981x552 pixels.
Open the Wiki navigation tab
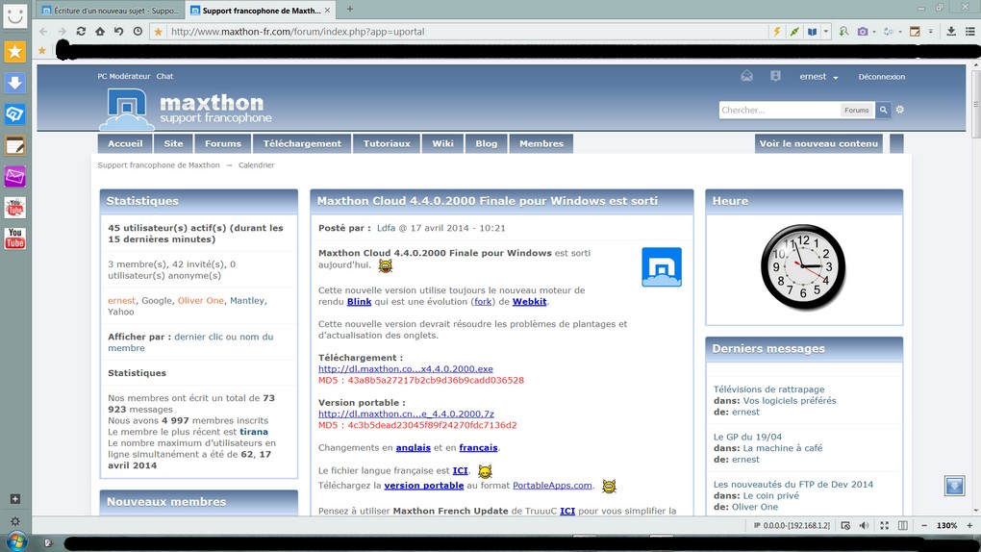[x=442, y=143]
